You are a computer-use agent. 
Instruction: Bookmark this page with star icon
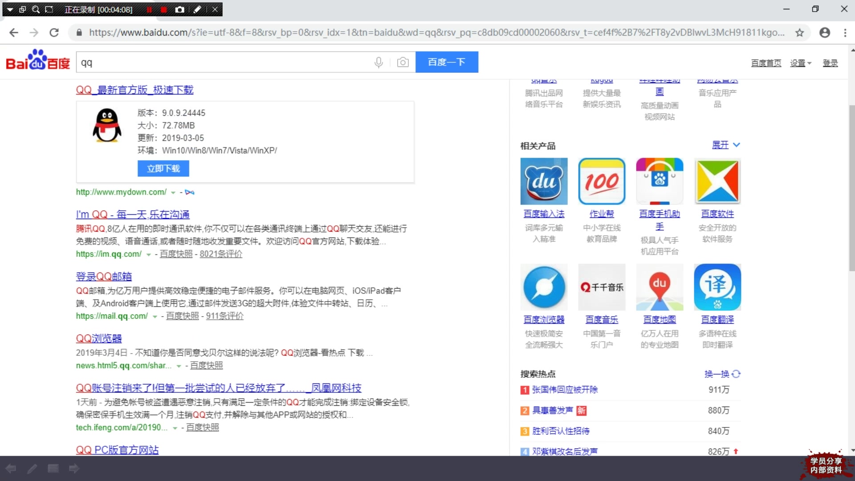click(800, 33)
